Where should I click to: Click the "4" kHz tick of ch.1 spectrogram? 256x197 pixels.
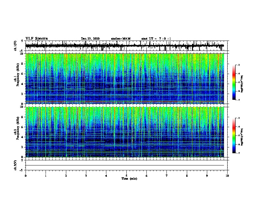coord(22,84)
